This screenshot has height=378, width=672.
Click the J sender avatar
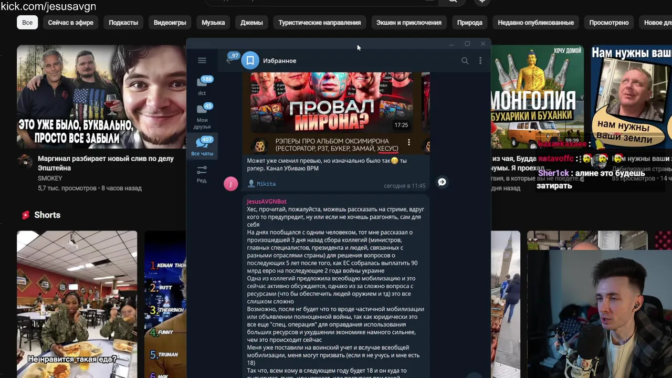point(230,184)
